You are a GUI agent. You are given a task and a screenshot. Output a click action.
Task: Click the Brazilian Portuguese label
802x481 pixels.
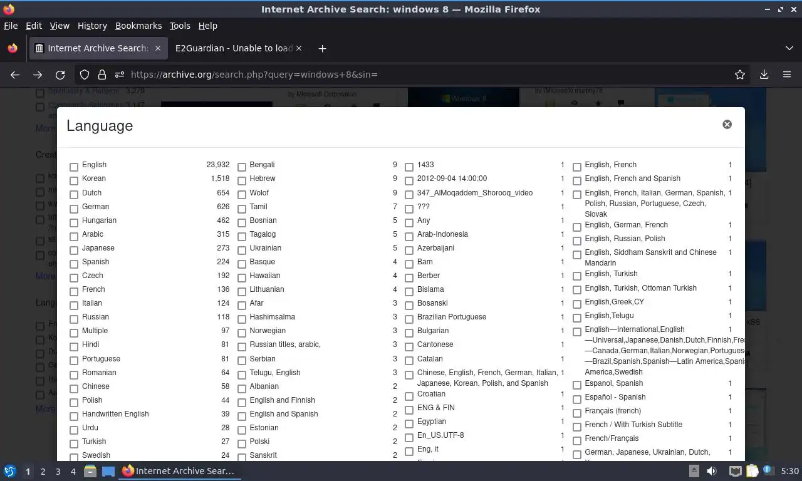(452, 317)
